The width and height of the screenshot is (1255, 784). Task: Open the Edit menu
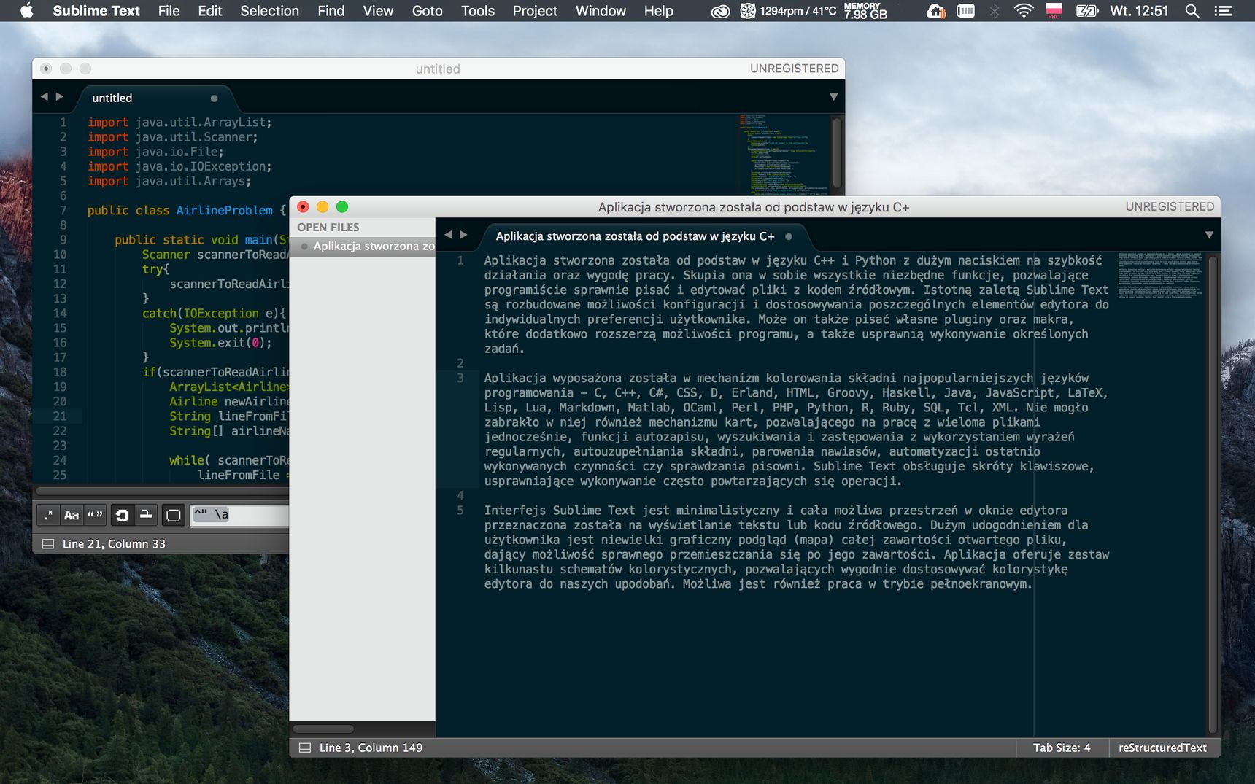210,11
